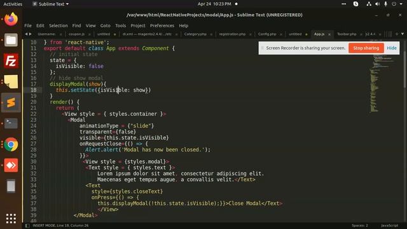The height and width of the screenshot is (229, 407).
Task: Click the volume icon in top bar
Action: (x=377, y=4)
